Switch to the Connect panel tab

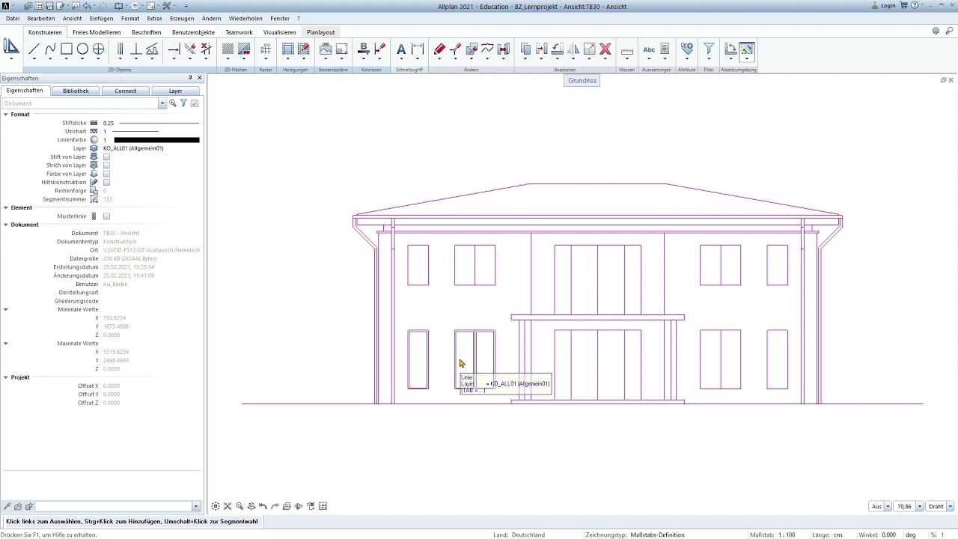pos(125,91)
